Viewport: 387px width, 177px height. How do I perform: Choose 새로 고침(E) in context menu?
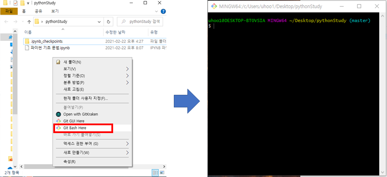tap(93, 89)
